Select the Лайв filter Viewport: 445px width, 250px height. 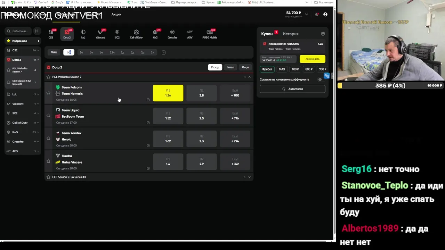[x=54, y=52]
